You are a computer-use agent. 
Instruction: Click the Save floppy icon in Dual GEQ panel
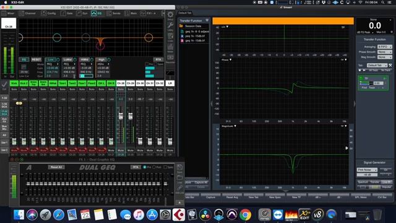(179, 167)
